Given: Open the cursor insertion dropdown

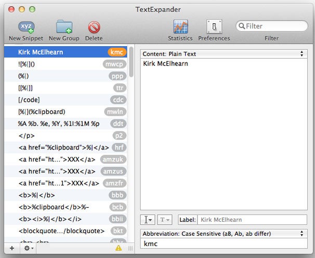Looking at the screenshot, I should click(x=148, y=220).
